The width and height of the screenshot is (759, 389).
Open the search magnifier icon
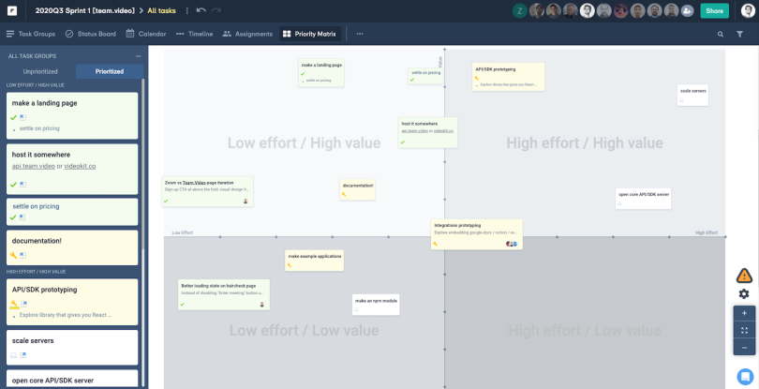pyautogui.click(x=721, y=34)
